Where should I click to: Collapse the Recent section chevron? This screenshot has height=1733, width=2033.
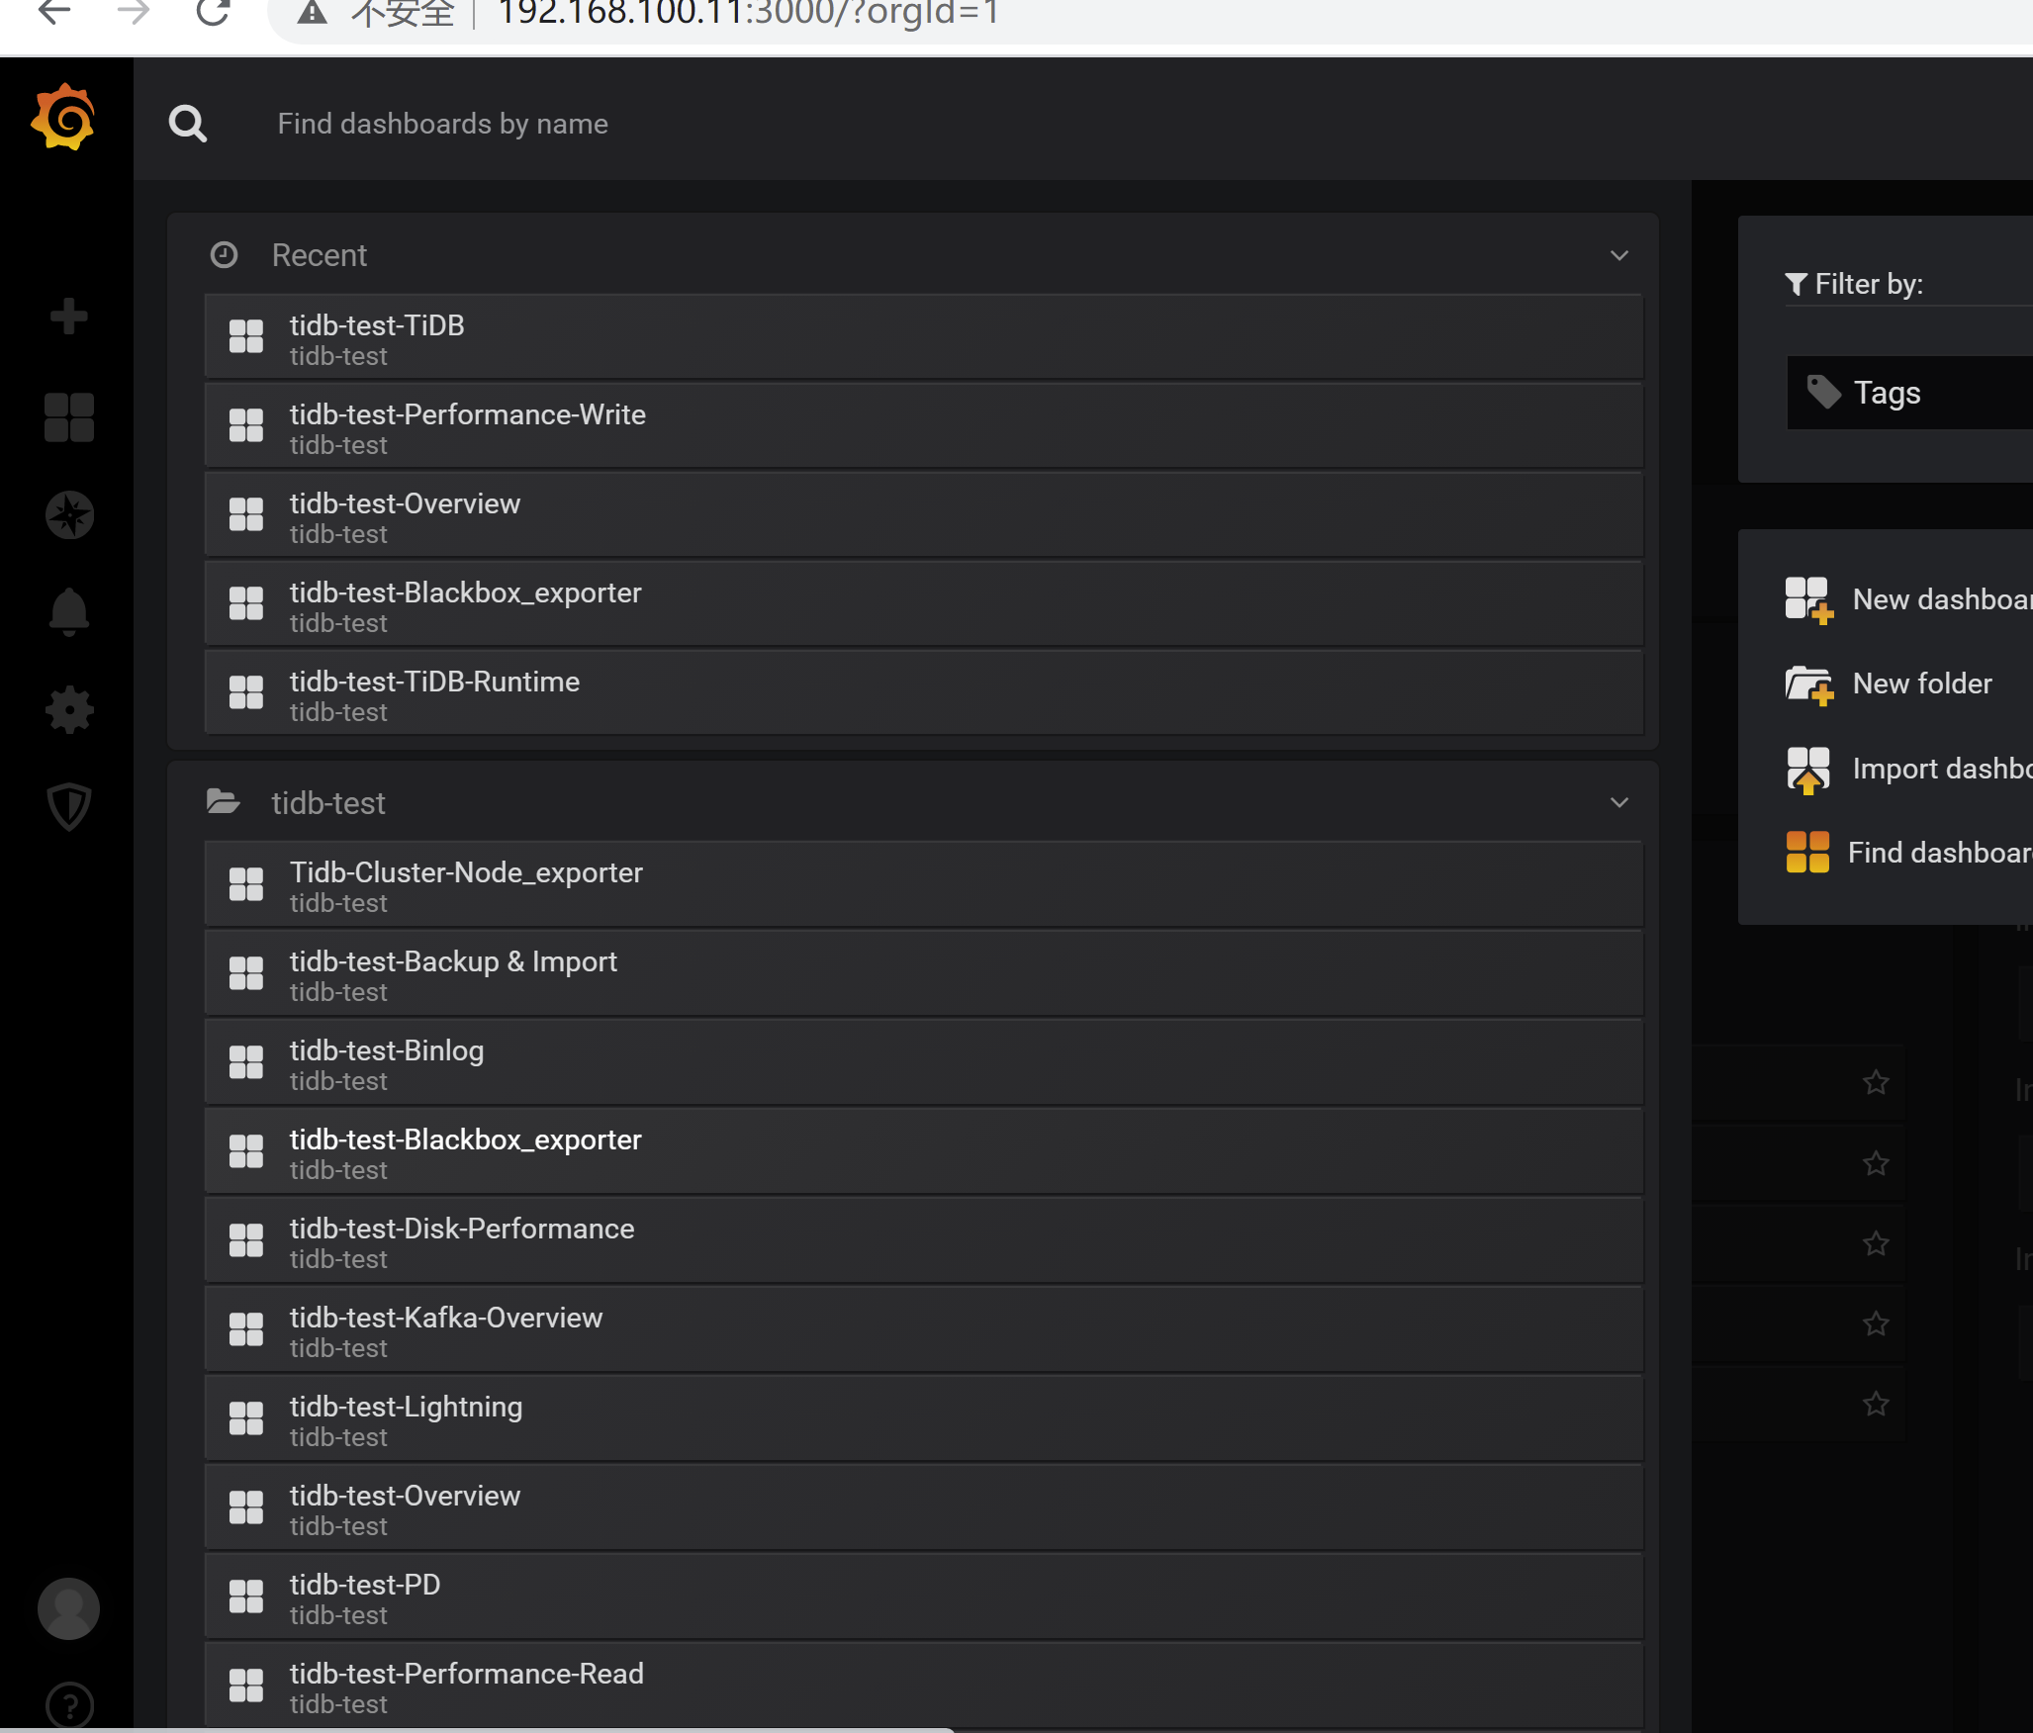(x=1619, y=255)
